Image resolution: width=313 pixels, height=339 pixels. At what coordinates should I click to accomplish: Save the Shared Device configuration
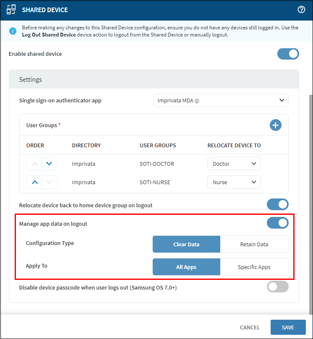[x=288, y=327]
